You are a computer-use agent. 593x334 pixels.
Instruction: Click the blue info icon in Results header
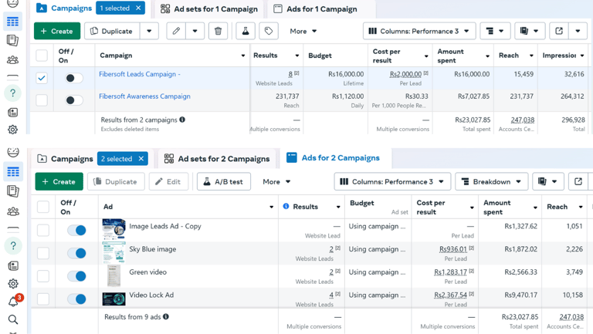286,206
